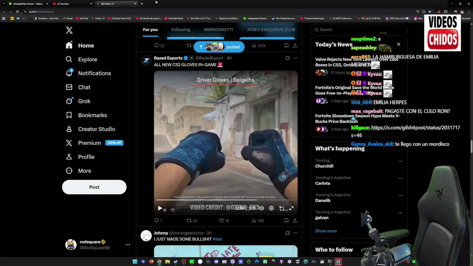Open the video settings gear
Viewport: 473px width, 266px height.
[271, 208]
